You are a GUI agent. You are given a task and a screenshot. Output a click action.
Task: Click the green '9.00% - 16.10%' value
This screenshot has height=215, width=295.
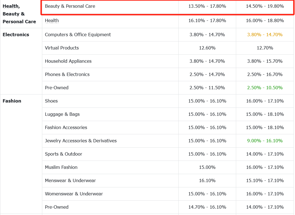tap(265, 141)
